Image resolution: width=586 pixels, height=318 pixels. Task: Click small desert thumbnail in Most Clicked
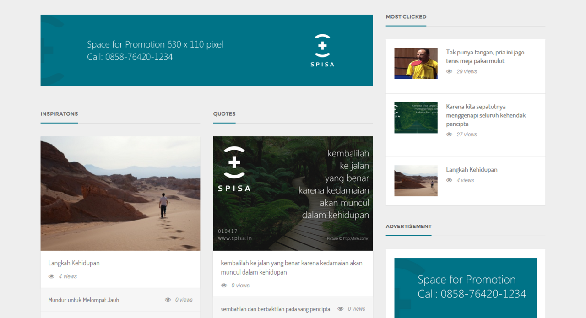click(416, 181)
